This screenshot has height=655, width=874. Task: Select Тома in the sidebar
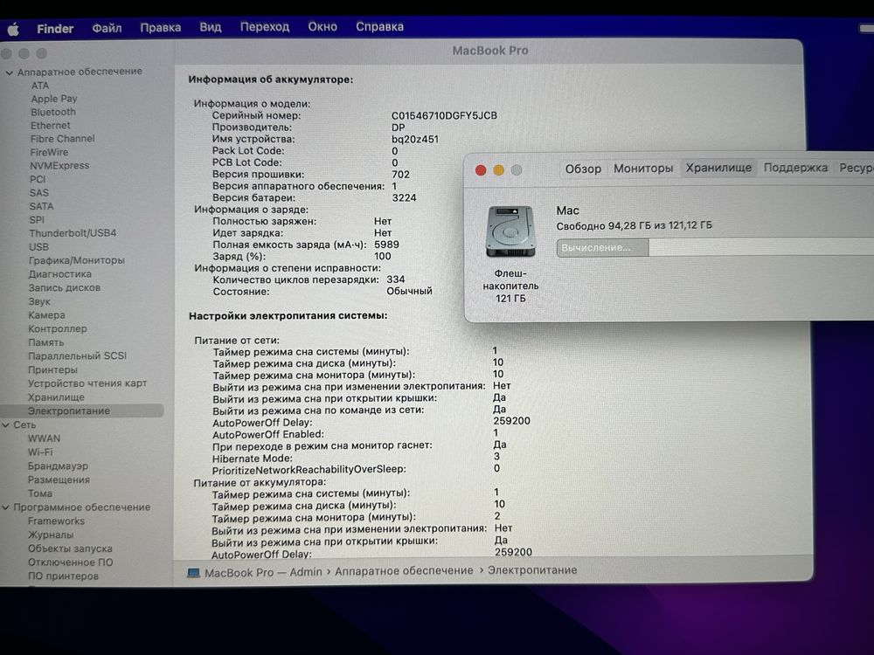(x=40, y=493)
